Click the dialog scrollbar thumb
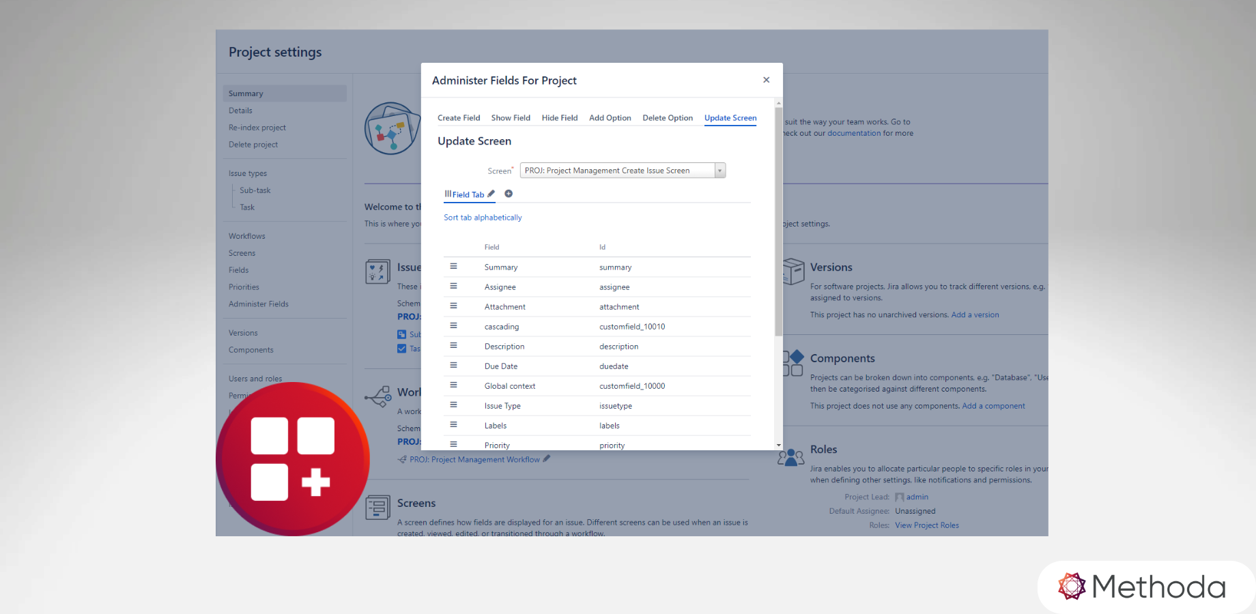The height and width of the screenshot is (614, 1256). (x=779, y=222)
